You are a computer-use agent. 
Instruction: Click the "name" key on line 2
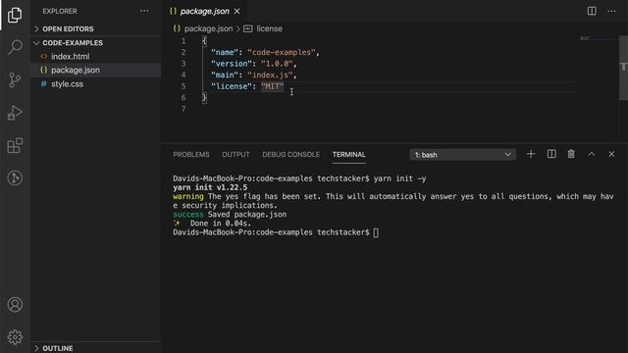pos(225,52)
